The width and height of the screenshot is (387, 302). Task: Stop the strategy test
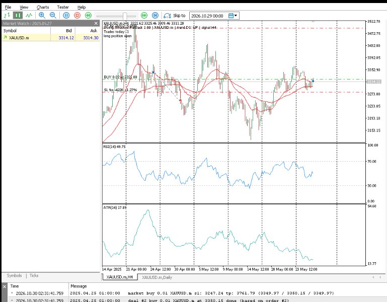click(78, 15)
